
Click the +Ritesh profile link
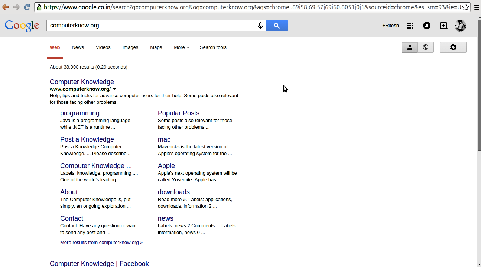391,26
